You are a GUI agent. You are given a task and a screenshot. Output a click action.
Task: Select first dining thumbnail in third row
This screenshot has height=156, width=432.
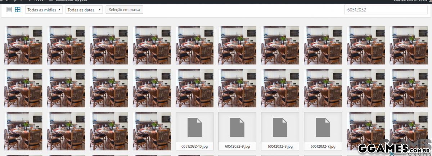23,131
